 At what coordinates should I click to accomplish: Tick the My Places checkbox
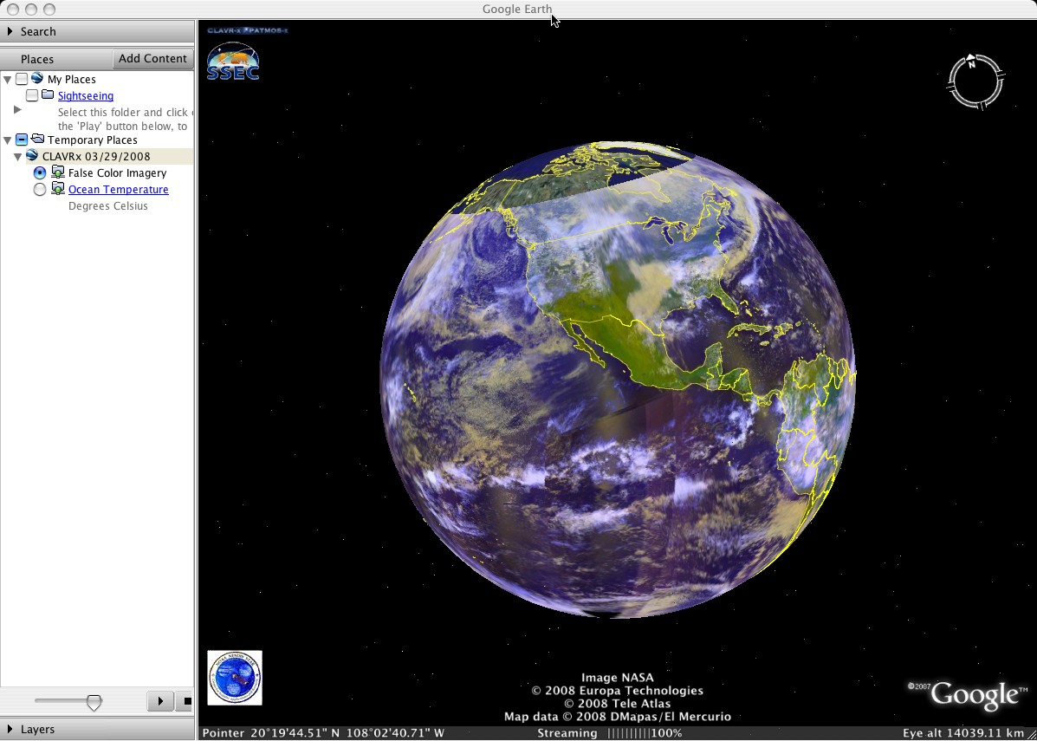[x=22, y=80]
